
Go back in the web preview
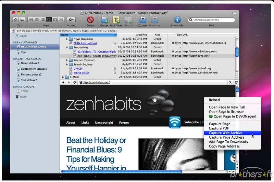pos(63,82)
